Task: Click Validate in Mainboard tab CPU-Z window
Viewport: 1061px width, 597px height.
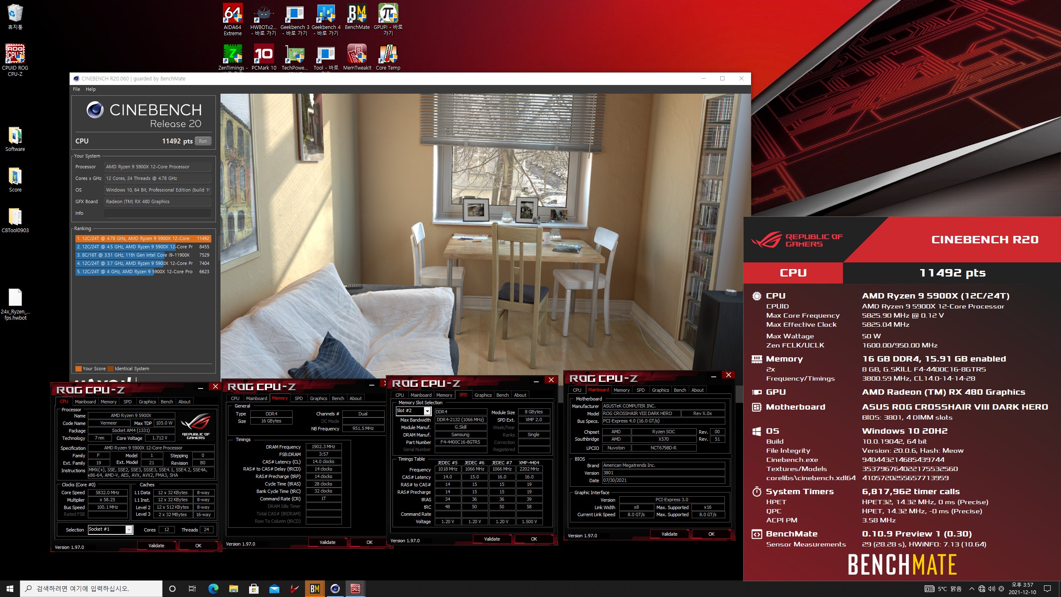Action: (x=669, y=534)
